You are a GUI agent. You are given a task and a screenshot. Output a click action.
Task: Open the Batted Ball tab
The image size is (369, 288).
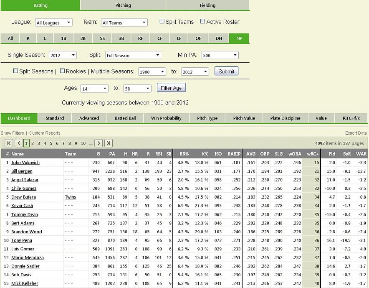pyautogui.click(x=125, y=118)
